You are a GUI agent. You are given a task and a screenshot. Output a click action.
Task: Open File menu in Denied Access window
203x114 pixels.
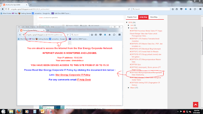tap(19, 27)
